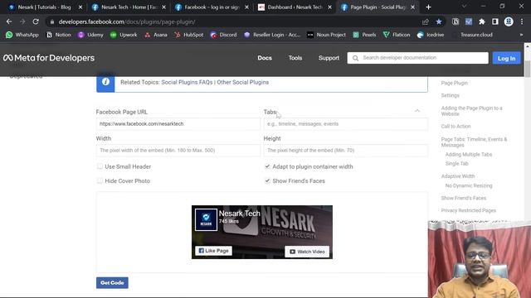Click the Width input field
Viewport: 531px width, 298px height.
(178, 151)
